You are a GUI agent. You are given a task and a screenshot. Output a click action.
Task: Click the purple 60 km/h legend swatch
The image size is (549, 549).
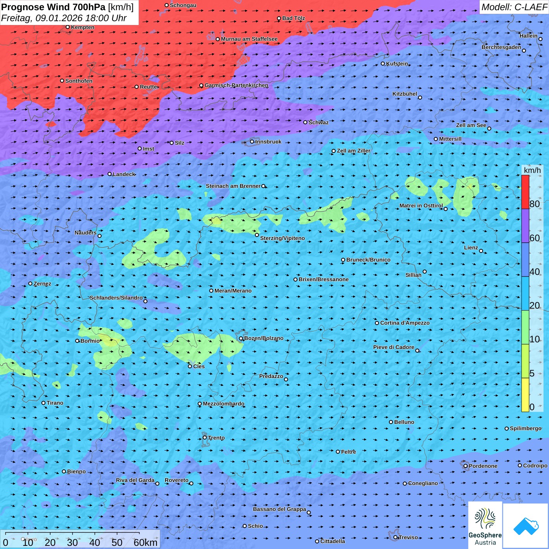(525, 226)
